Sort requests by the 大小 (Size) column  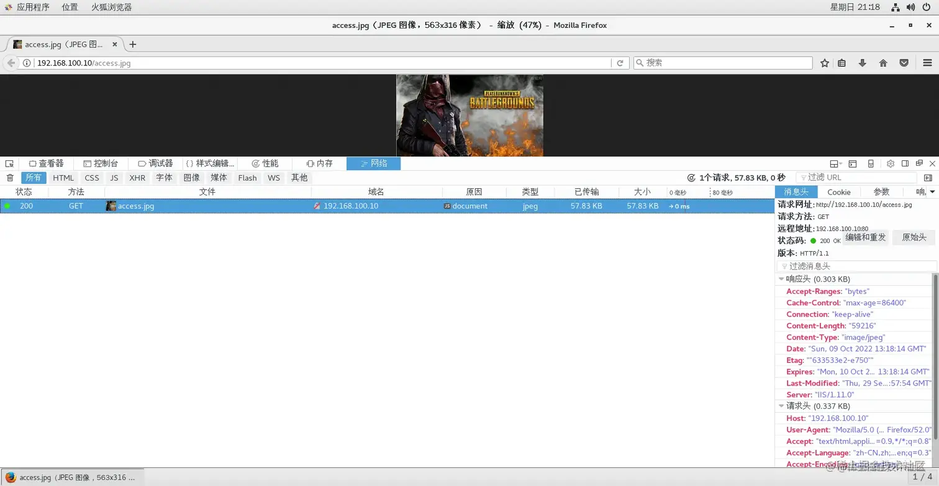tap(642, 192)
